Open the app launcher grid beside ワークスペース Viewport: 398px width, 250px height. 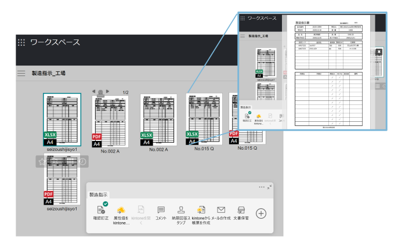[x=21, y=43]
